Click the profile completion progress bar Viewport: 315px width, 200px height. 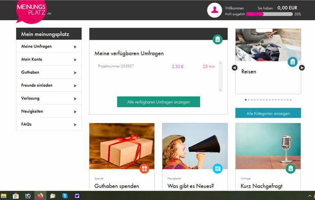coord(269,14)
